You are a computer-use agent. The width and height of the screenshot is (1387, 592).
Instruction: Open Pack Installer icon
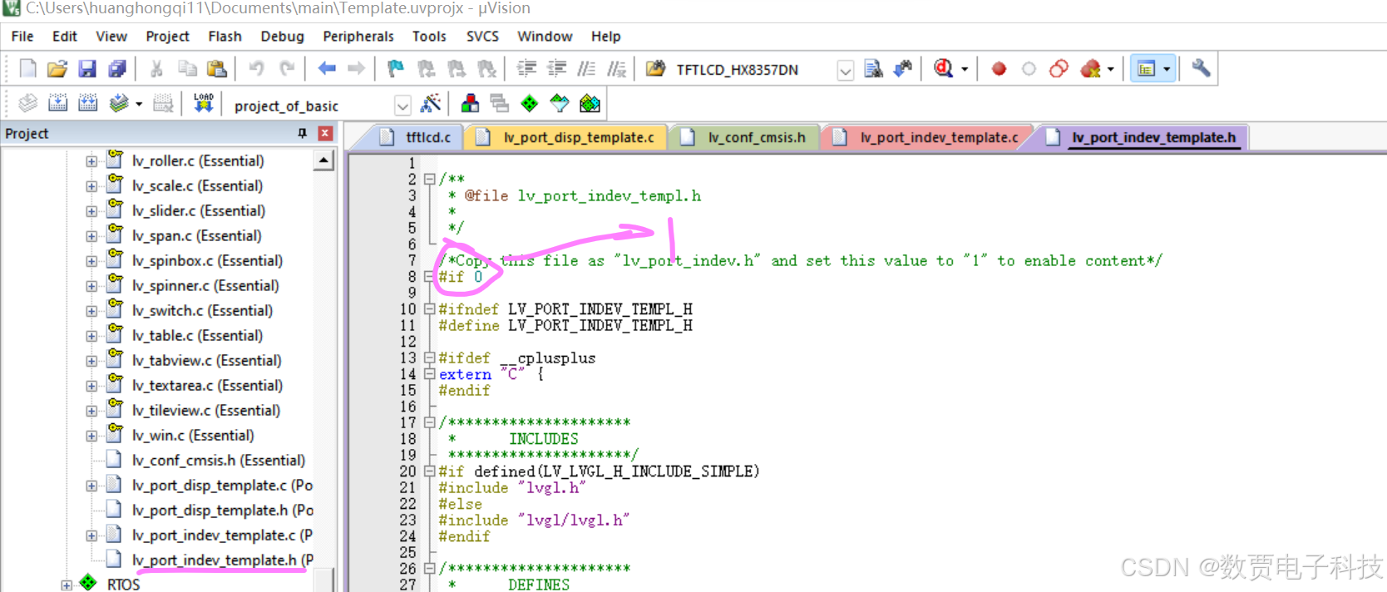(590, 104)
